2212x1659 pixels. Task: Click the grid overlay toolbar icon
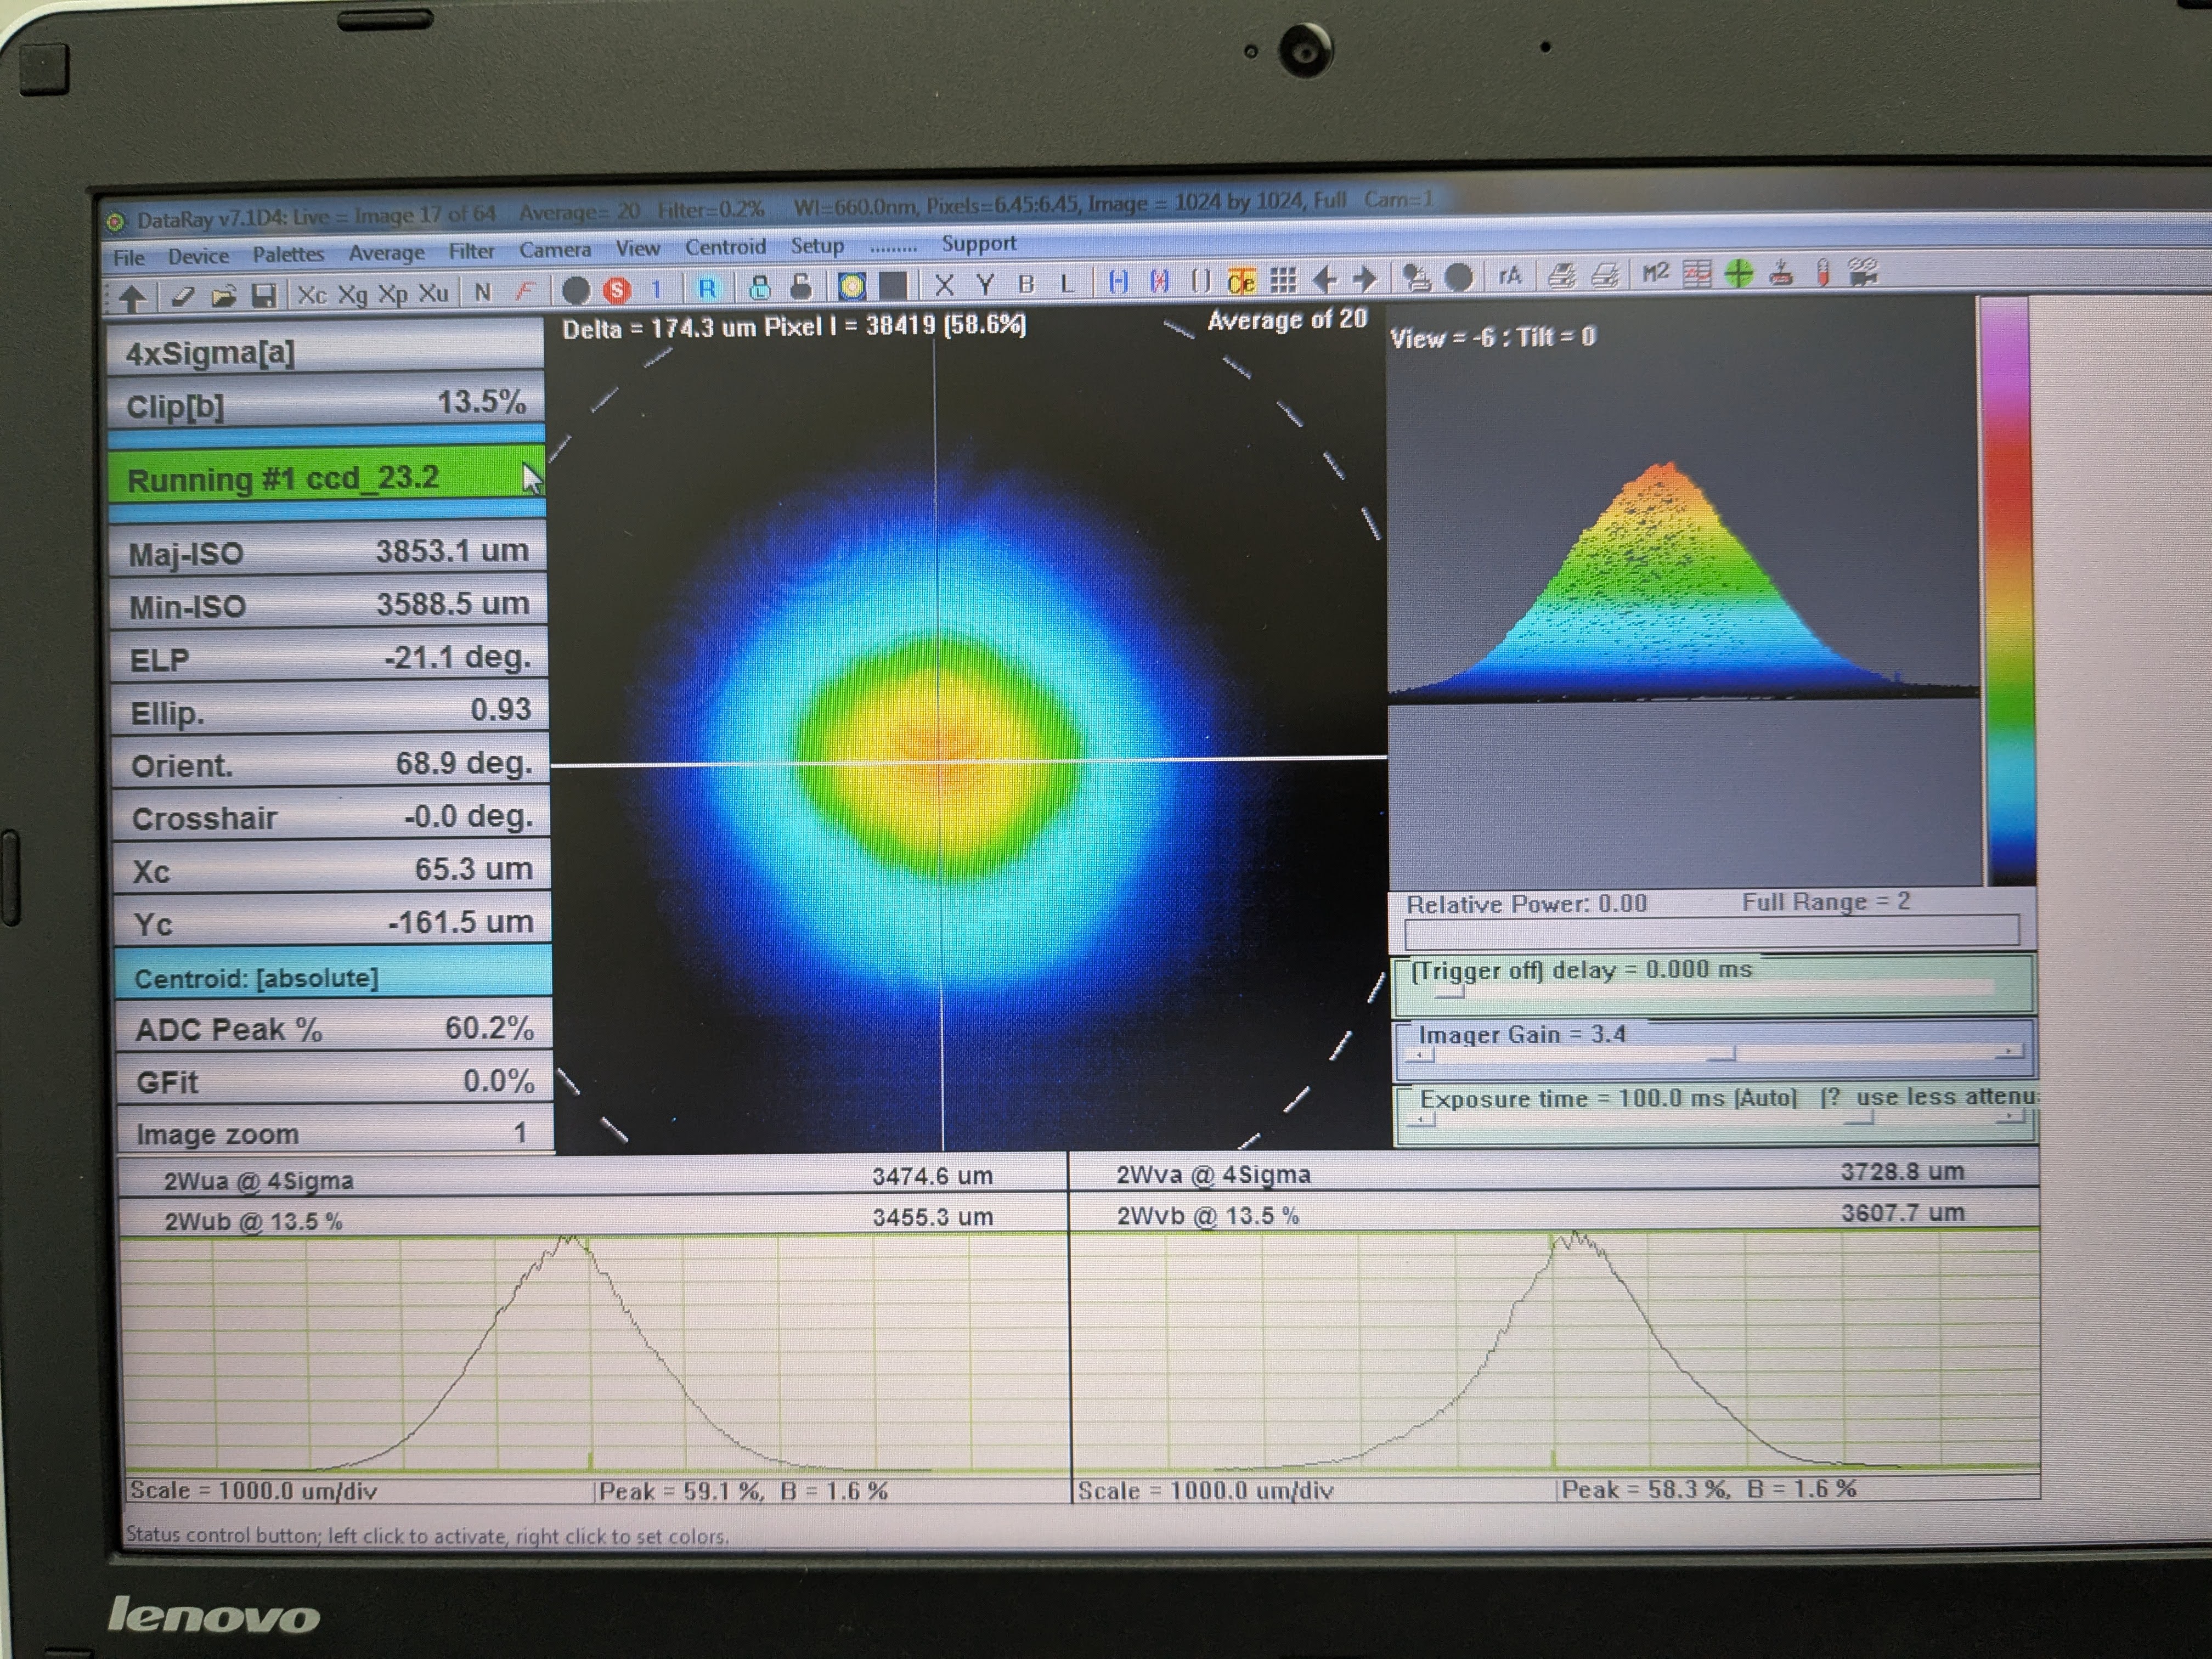pos(1283,280)
